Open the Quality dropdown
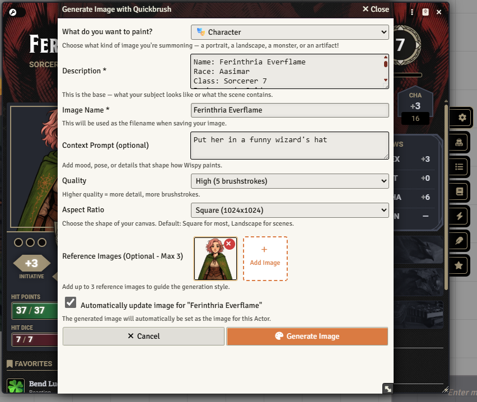This screenshot has height=402, width=477. tap(289, 181)
